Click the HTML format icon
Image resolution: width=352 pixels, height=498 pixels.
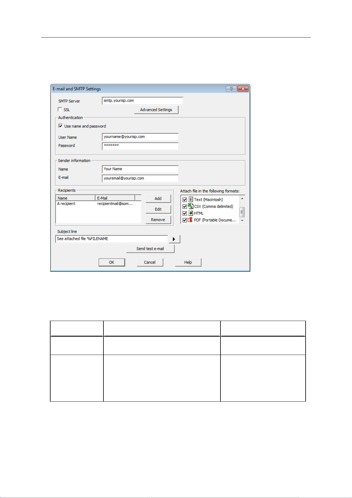(191, 213)
